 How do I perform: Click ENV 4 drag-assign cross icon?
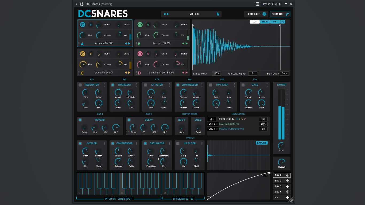(288, 192)
